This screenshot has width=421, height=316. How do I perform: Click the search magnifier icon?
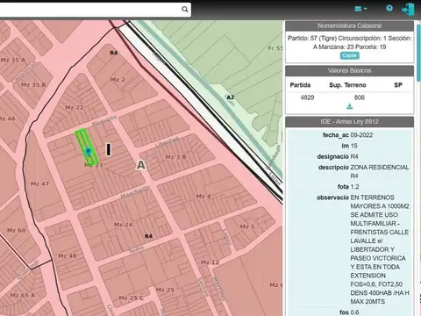tap(185, 10)
